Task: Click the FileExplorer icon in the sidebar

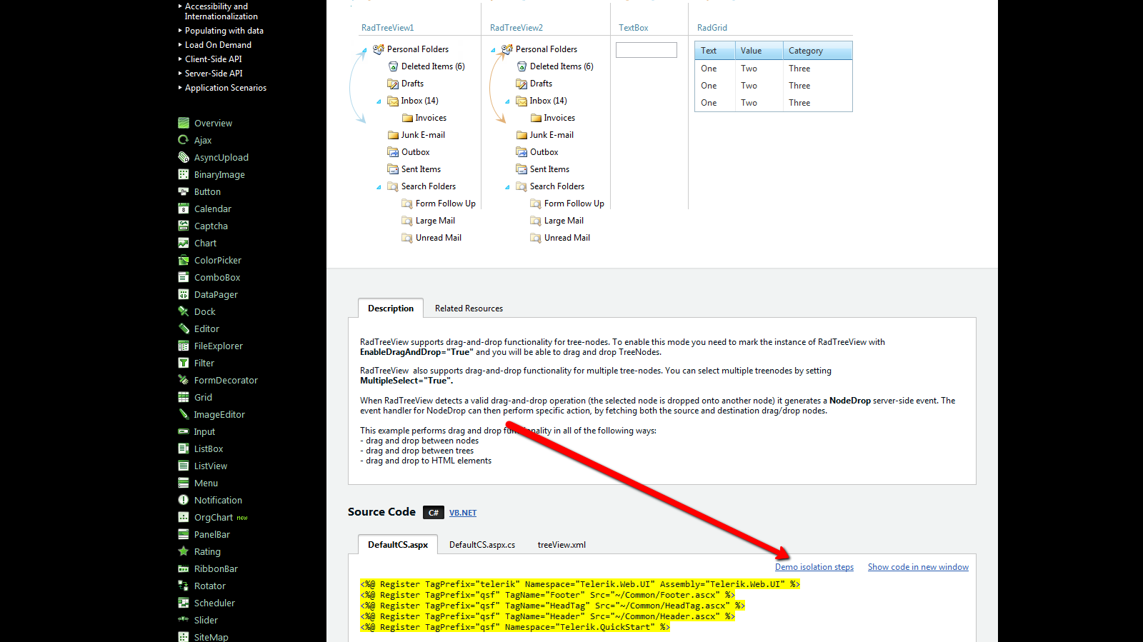Action: (184, 346)
